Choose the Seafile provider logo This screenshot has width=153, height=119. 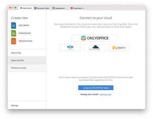point(119,48)
